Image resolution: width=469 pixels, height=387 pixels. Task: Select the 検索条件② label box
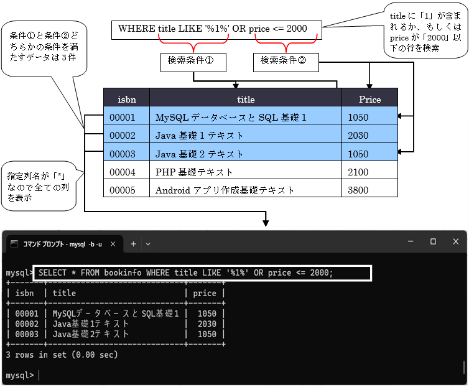pyautogui.click(x=286, y=61)
